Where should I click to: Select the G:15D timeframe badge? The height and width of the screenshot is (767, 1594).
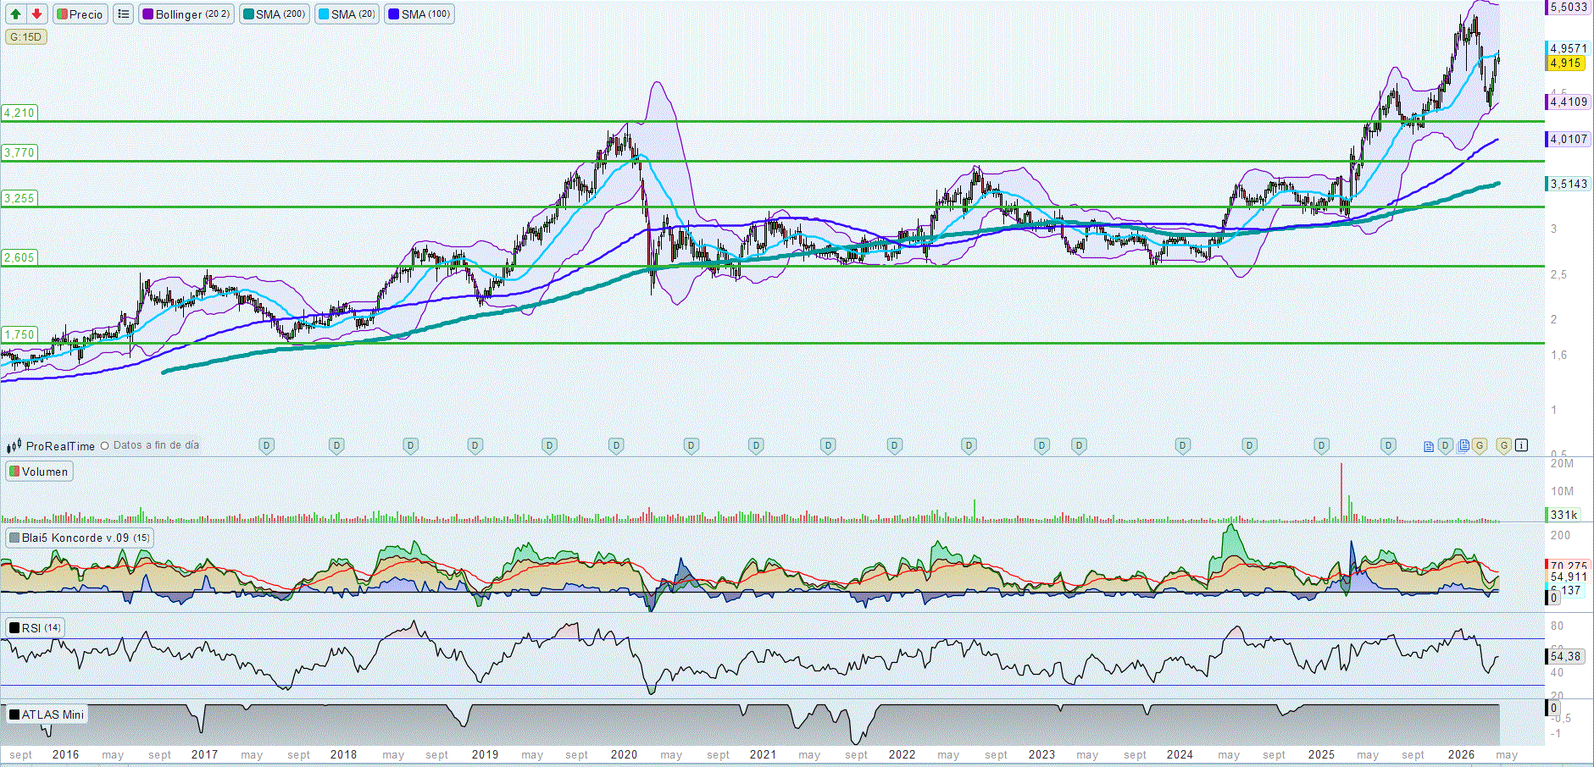[x=25, y=37]
